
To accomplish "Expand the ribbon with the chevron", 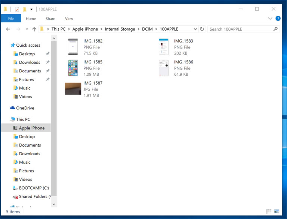I will point(270,18).
